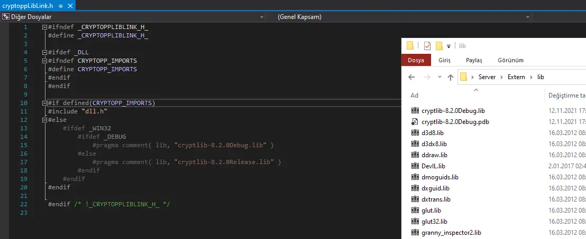Navigate to Extern in the address breadcrumb
The image size is (586, 239).
point(516,77)
